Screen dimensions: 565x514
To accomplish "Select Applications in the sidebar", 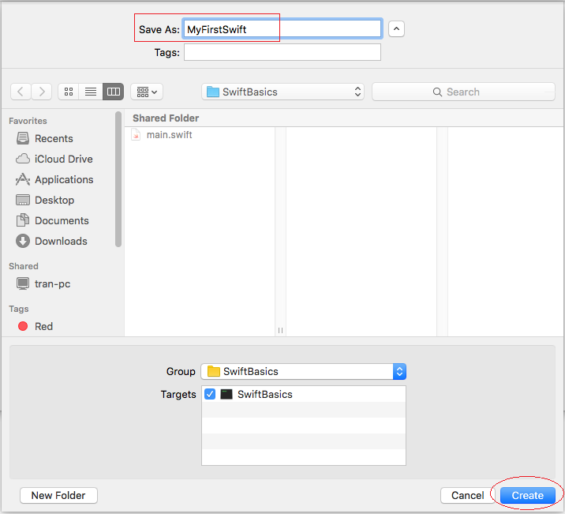I will (x=64, y=179).
